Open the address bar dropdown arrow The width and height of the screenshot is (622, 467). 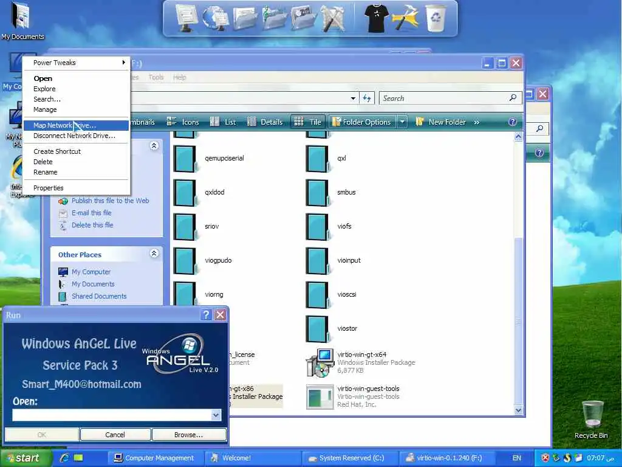[353, 98]
